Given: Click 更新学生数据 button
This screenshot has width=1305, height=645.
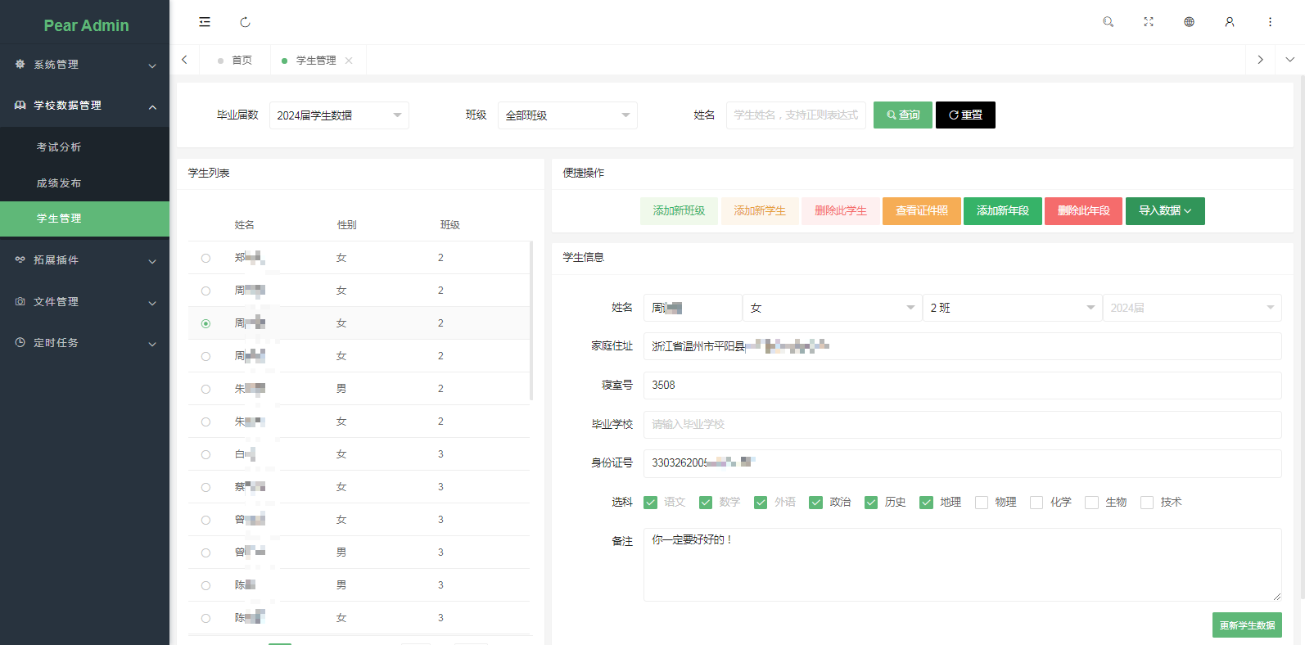Looking at the screenshot, I should click(x=1247, y=625).
